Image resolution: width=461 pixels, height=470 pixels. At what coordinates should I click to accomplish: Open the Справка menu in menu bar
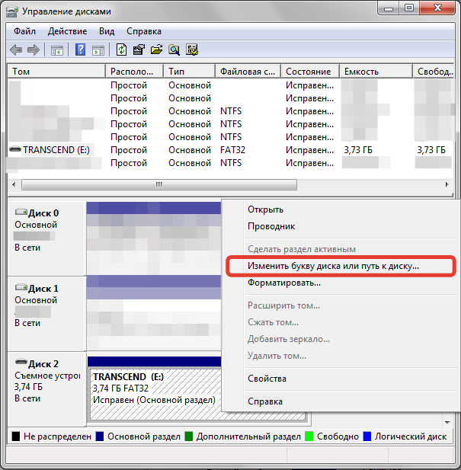[143, 31]
